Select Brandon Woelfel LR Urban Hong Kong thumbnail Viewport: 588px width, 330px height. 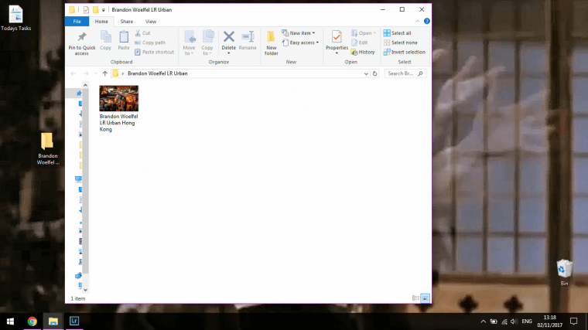pyautogui.click(x=119, y=98)
